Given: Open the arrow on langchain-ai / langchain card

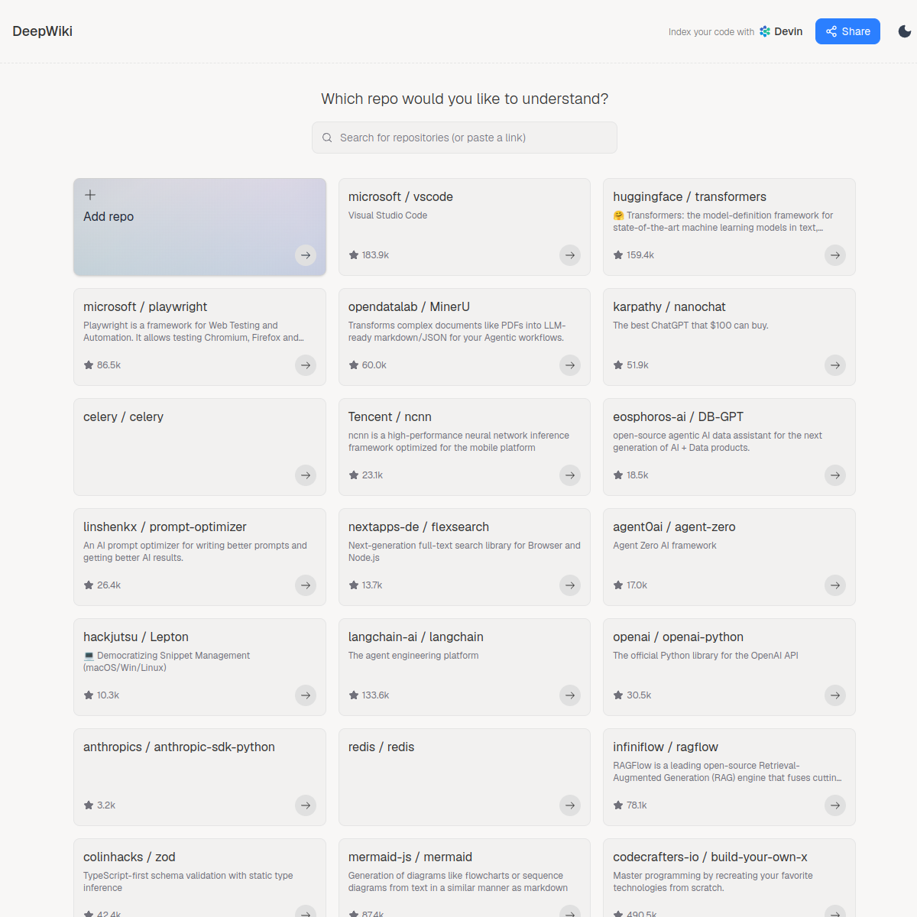Looking at the screenshot, I should [x=570, y=695].
